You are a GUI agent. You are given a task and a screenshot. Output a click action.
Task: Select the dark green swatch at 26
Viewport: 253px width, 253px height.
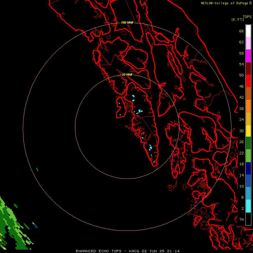coord(248,143)
